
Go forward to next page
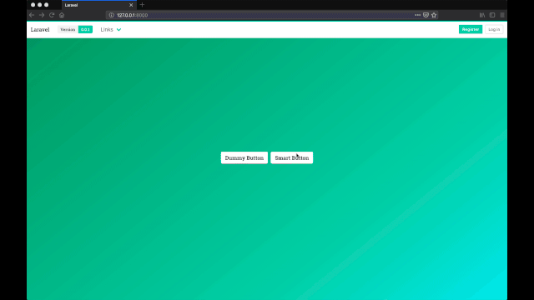coord(42,15)
